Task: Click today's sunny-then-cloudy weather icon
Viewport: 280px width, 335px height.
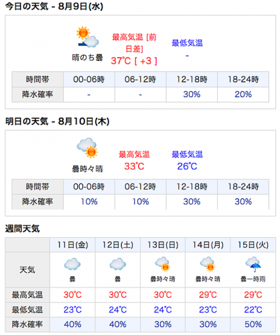Action: (x=87, y=37)
